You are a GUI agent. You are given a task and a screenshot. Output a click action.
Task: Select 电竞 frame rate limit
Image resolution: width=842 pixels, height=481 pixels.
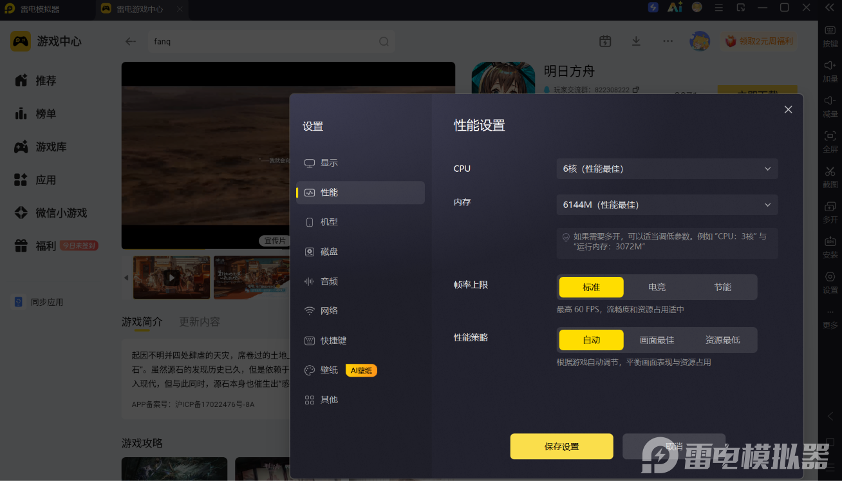(x=657, y=287)
